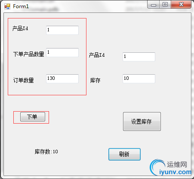Click the 刷新 refresh button
The width and height of the screenshot is (194, 179).
(x=124, y=154)
